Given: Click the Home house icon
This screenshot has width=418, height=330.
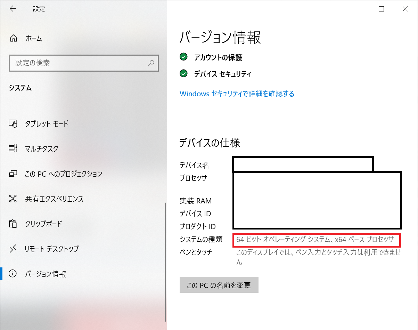Looking at the screenshot, I should (x=13, y=38).
